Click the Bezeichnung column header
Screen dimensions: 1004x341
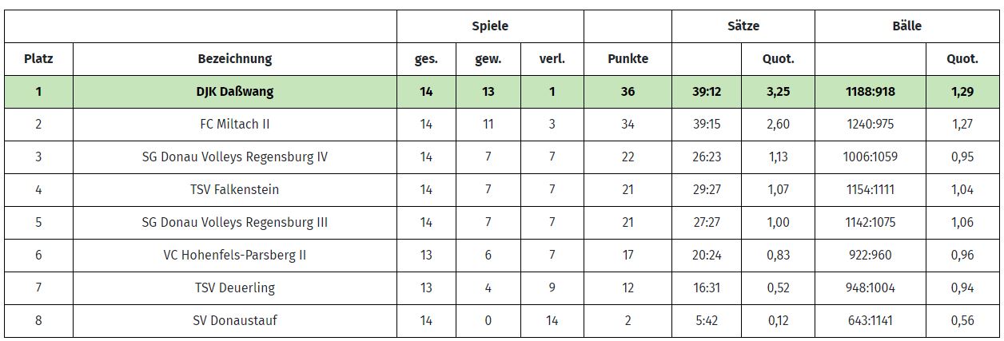pyautogui.click(x=234, y=58)
